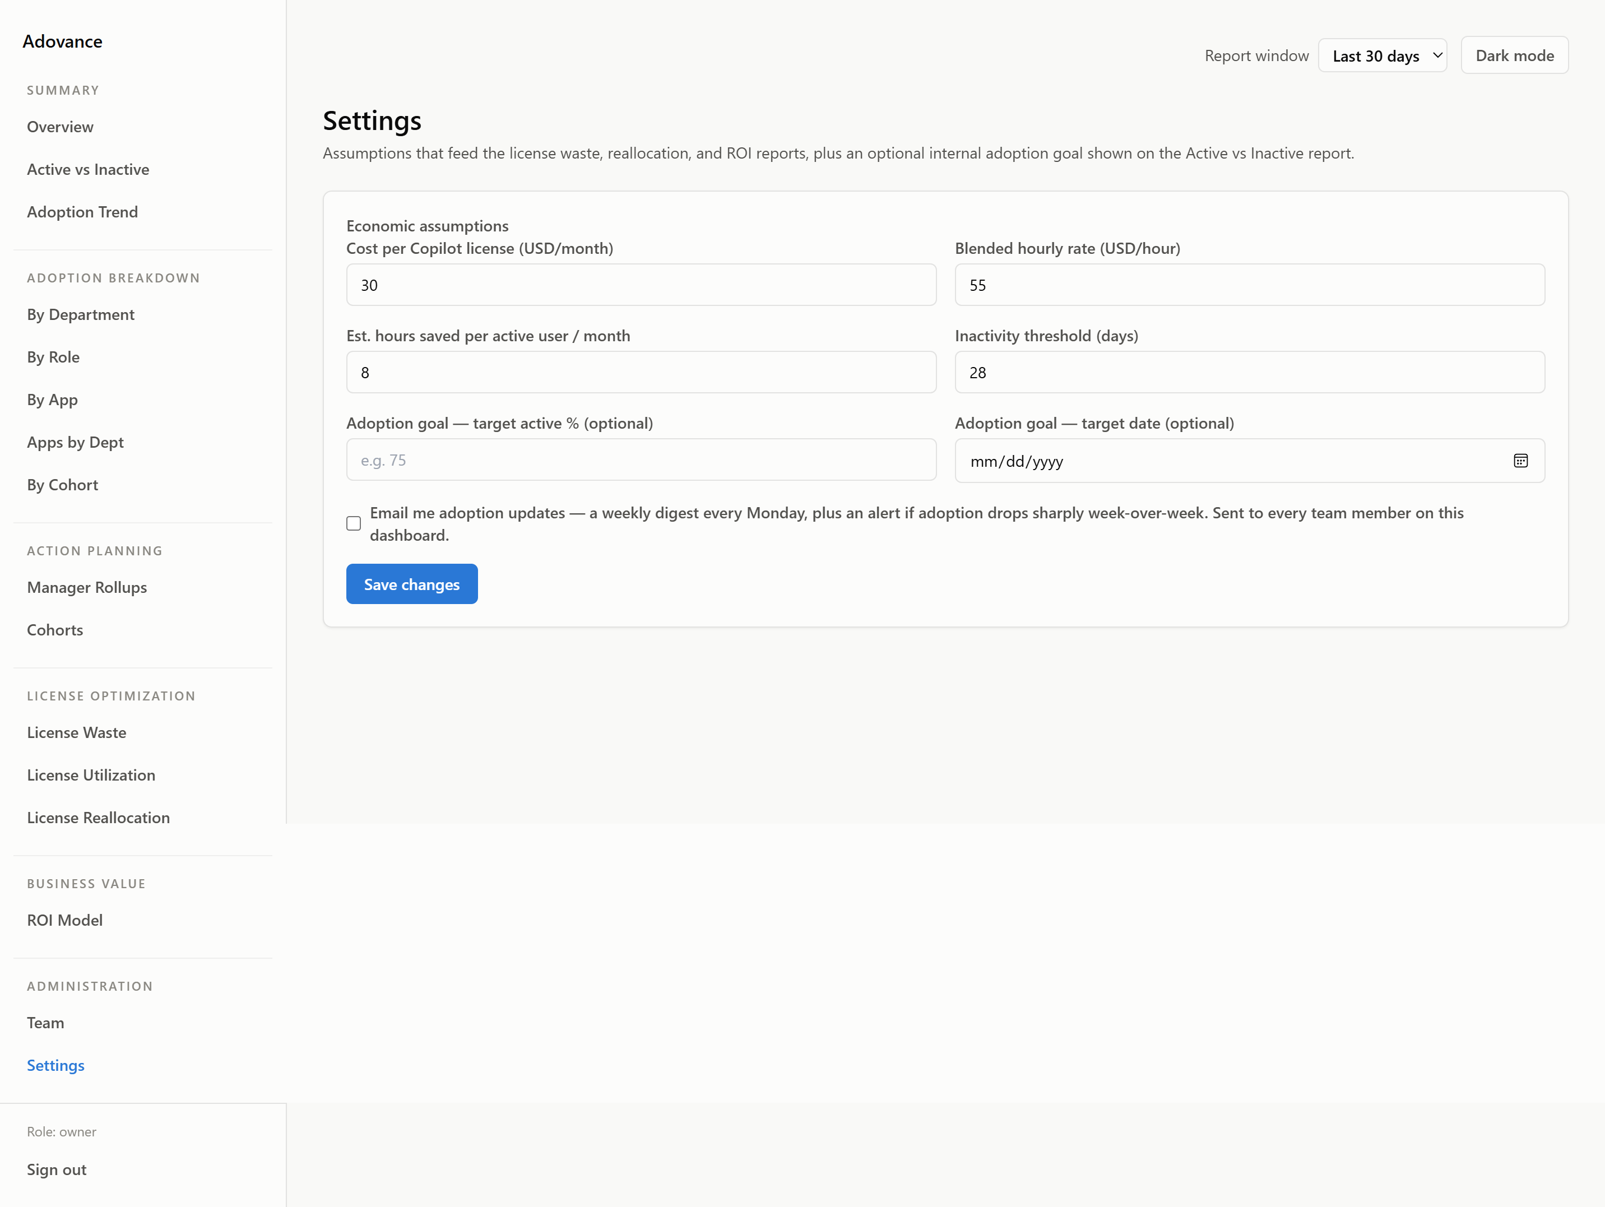This screenshot has width=1605, height=1207.
Task: Open the ROI Model page
Action: coord(64,921)
